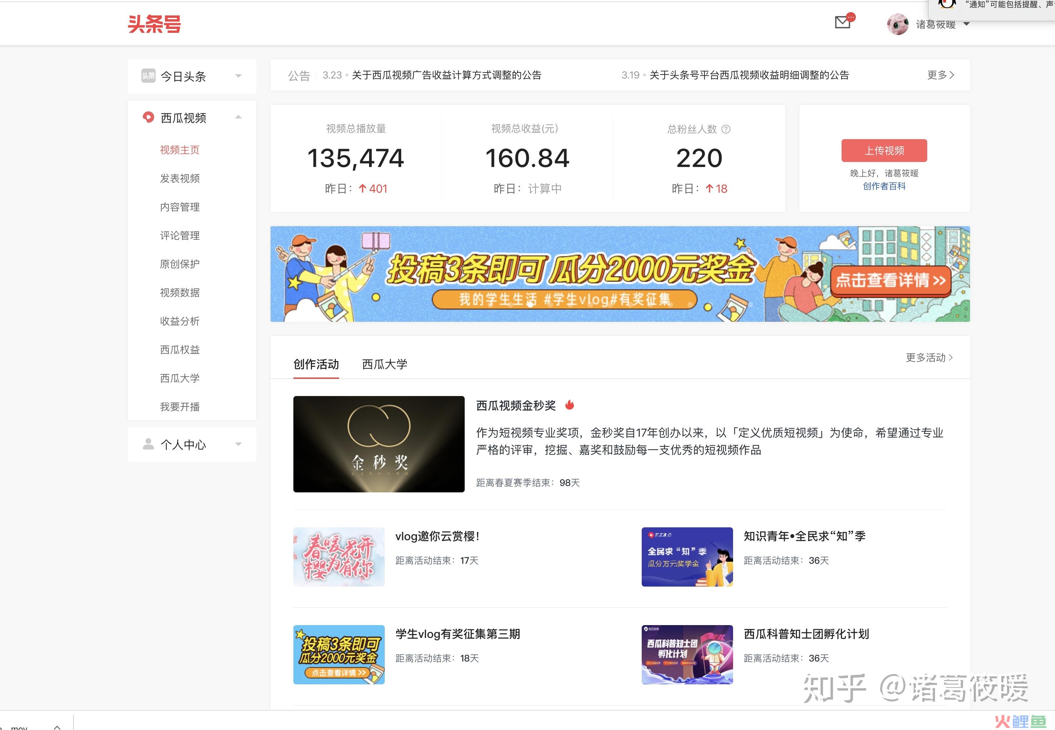
Task: Click the 个人中心 person icon
Action: [148, 444]
